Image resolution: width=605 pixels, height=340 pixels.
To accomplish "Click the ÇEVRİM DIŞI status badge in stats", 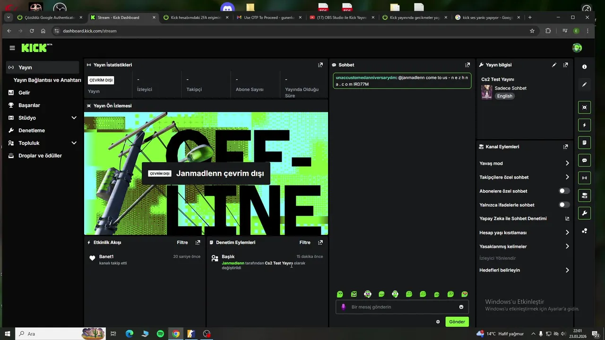I will click(101, 80).
